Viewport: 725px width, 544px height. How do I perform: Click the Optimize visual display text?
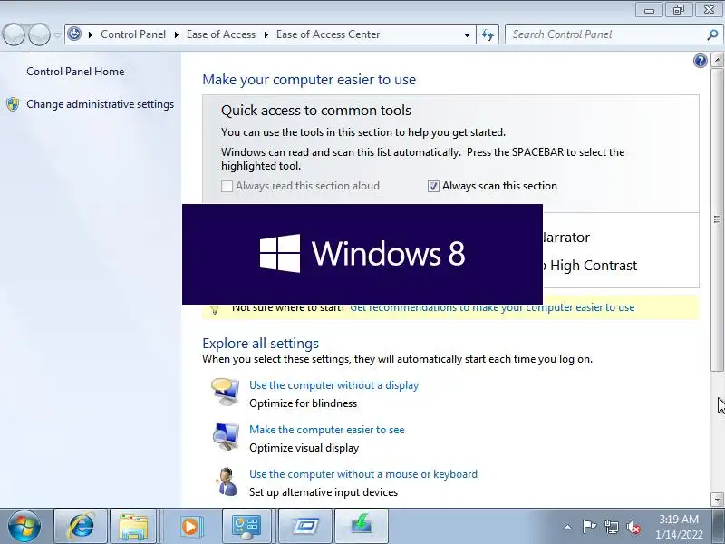[304, 448]
